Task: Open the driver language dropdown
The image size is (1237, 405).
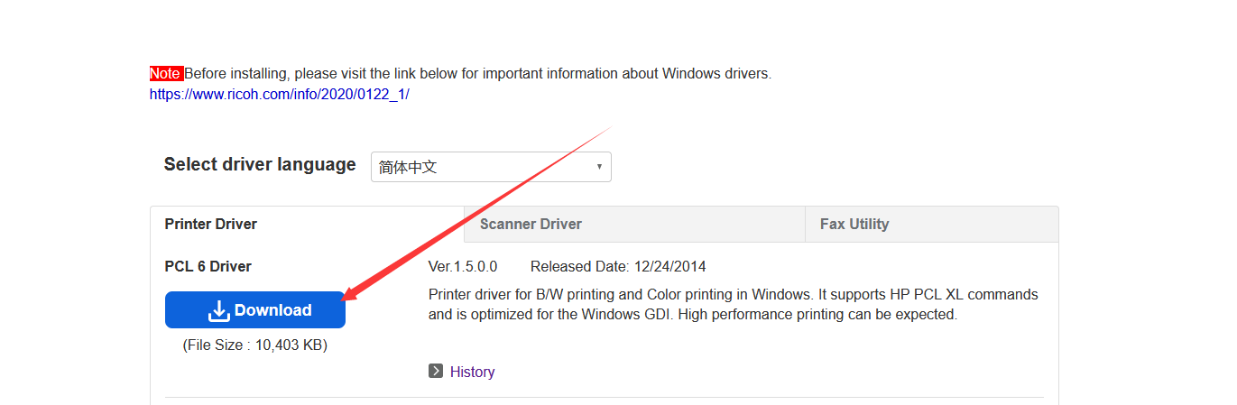Action: pos(491,167)
